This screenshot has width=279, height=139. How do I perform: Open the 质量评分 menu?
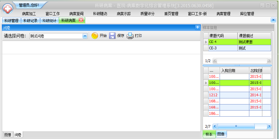coord(147,14)
